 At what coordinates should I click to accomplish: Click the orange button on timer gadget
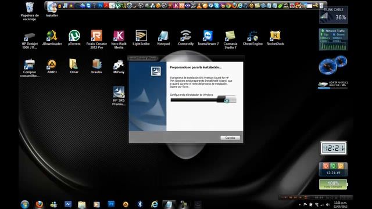click(x=341, y=166)
